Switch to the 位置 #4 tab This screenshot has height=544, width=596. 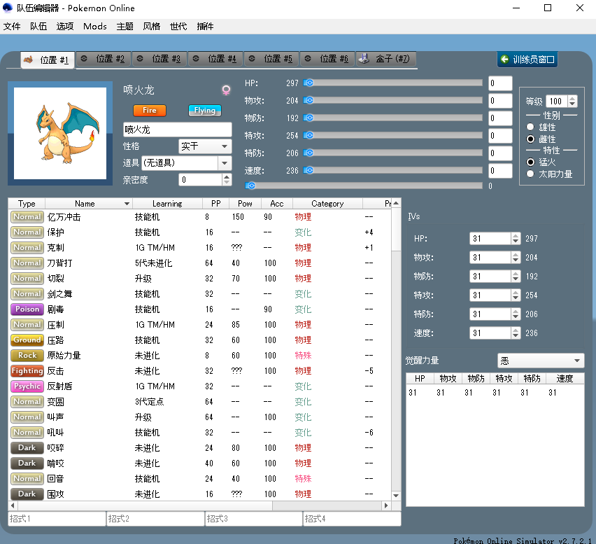click(x=216, y=59)
